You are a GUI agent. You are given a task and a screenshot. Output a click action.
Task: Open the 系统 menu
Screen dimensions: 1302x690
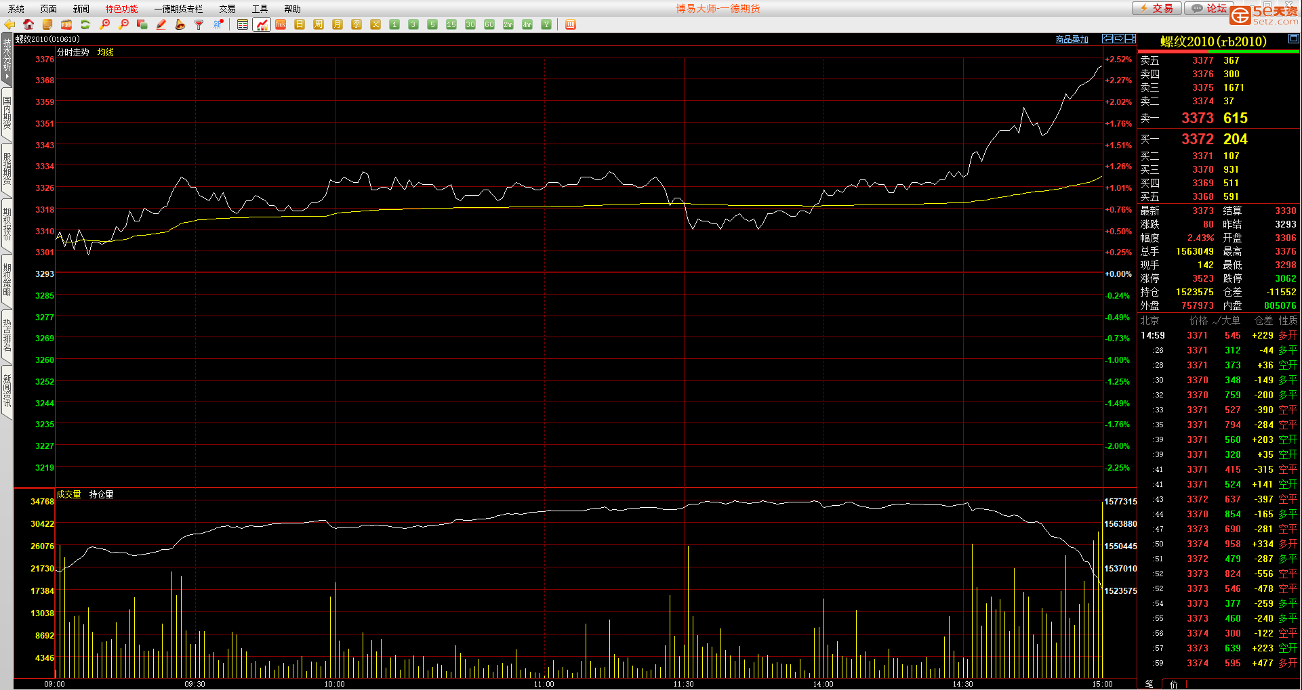[x=16, y=9]
